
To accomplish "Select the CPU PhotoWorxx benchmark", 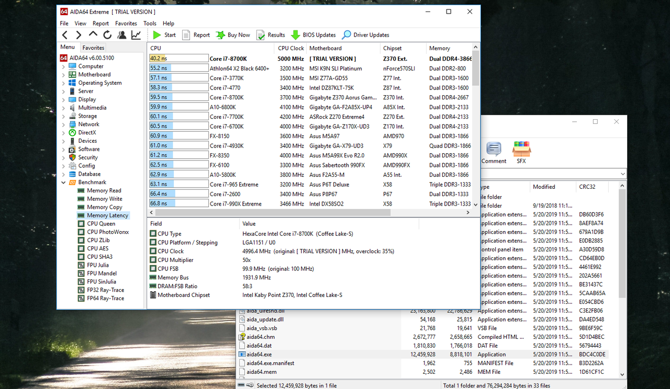I will (108, 232).
